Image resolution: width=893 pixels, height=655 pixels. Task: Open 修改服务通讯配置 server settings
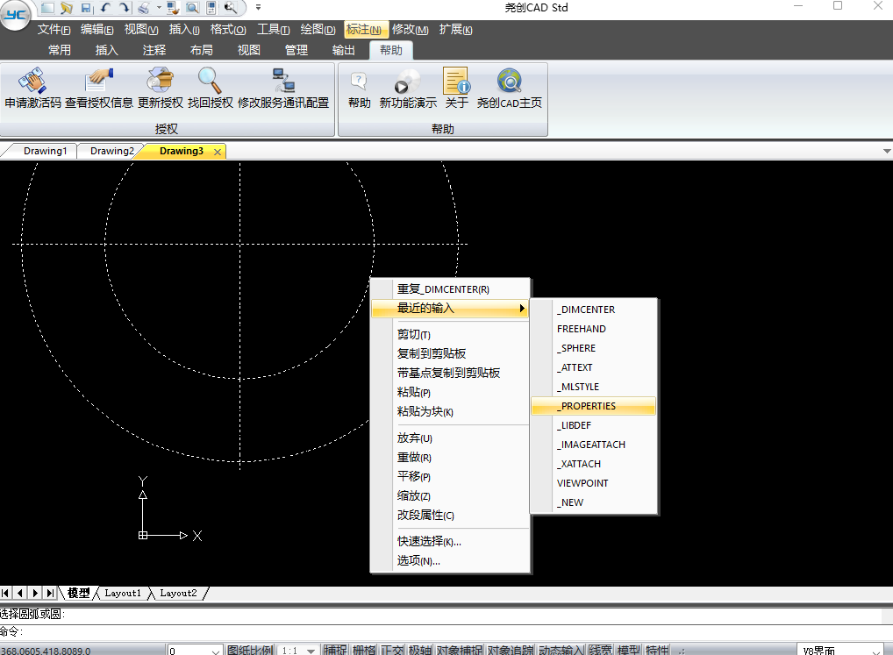tap(282, 82)
